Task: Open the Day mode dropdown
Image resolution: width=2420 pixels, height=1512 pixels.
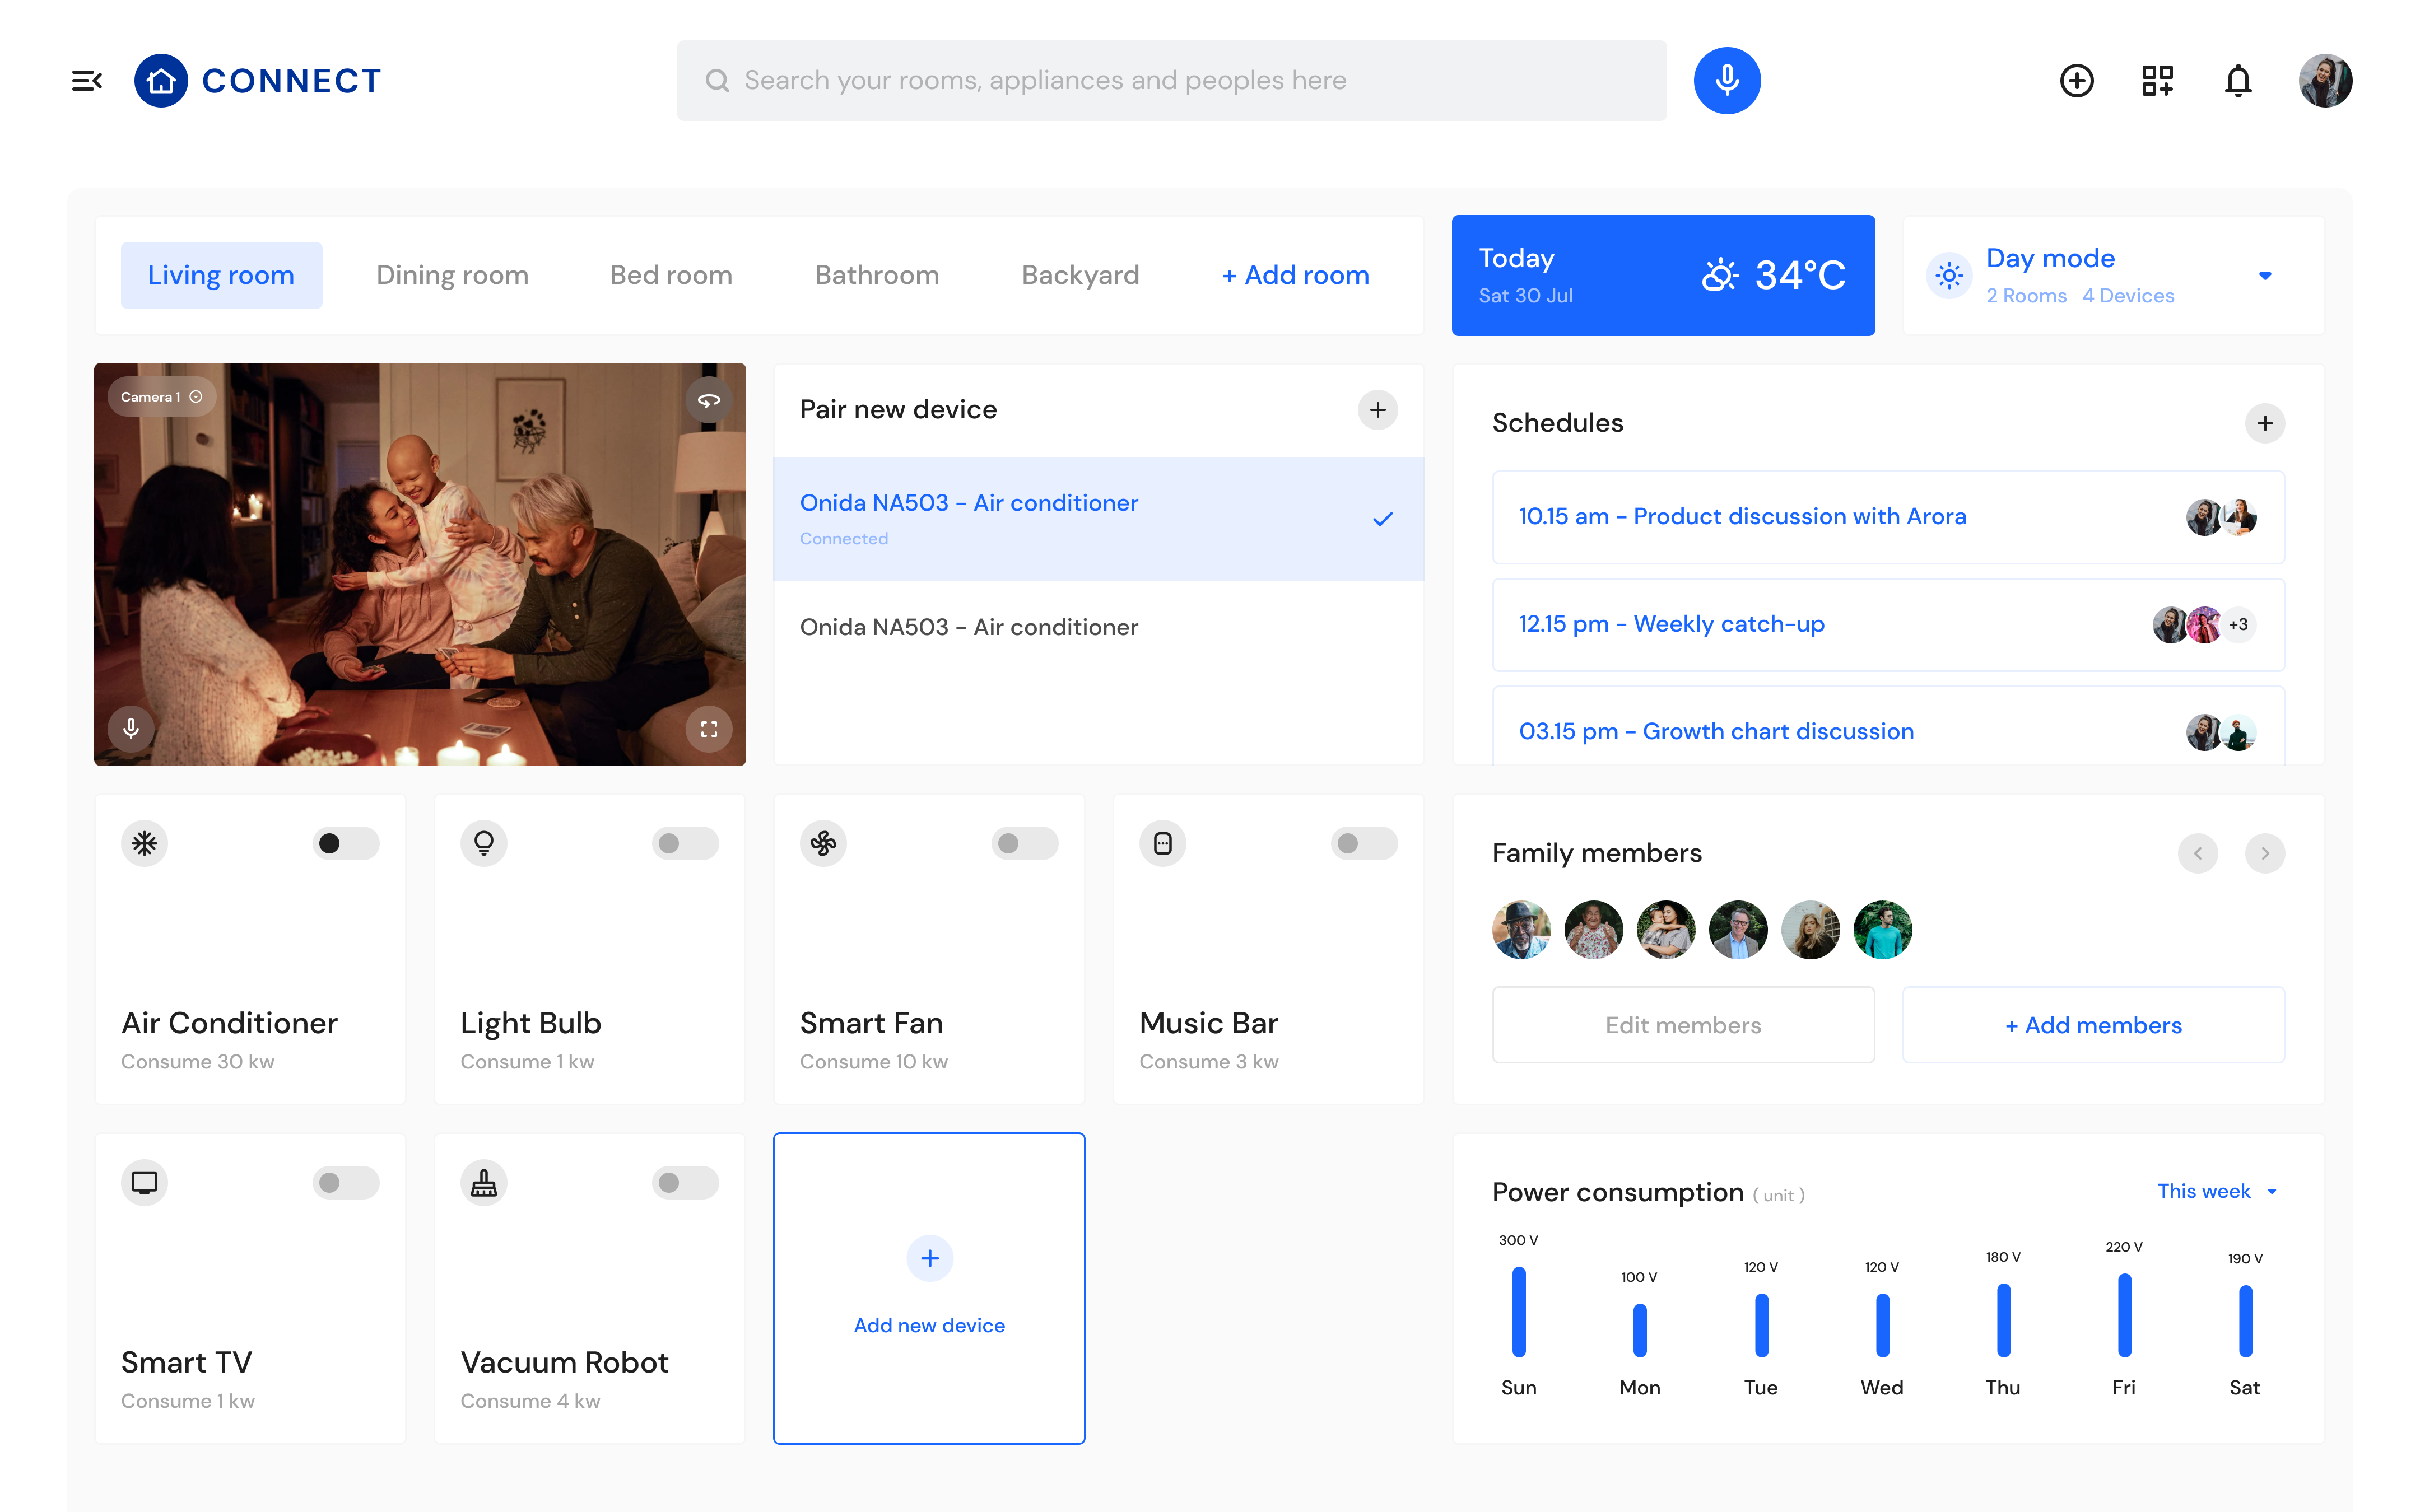Action: click(x=2264, y=275)
